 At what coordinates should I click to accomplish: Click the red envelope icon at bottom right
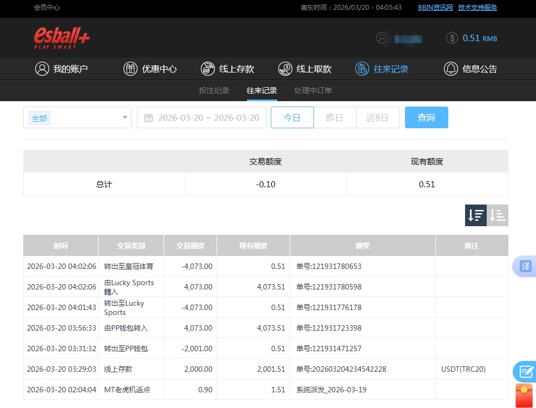523,394
